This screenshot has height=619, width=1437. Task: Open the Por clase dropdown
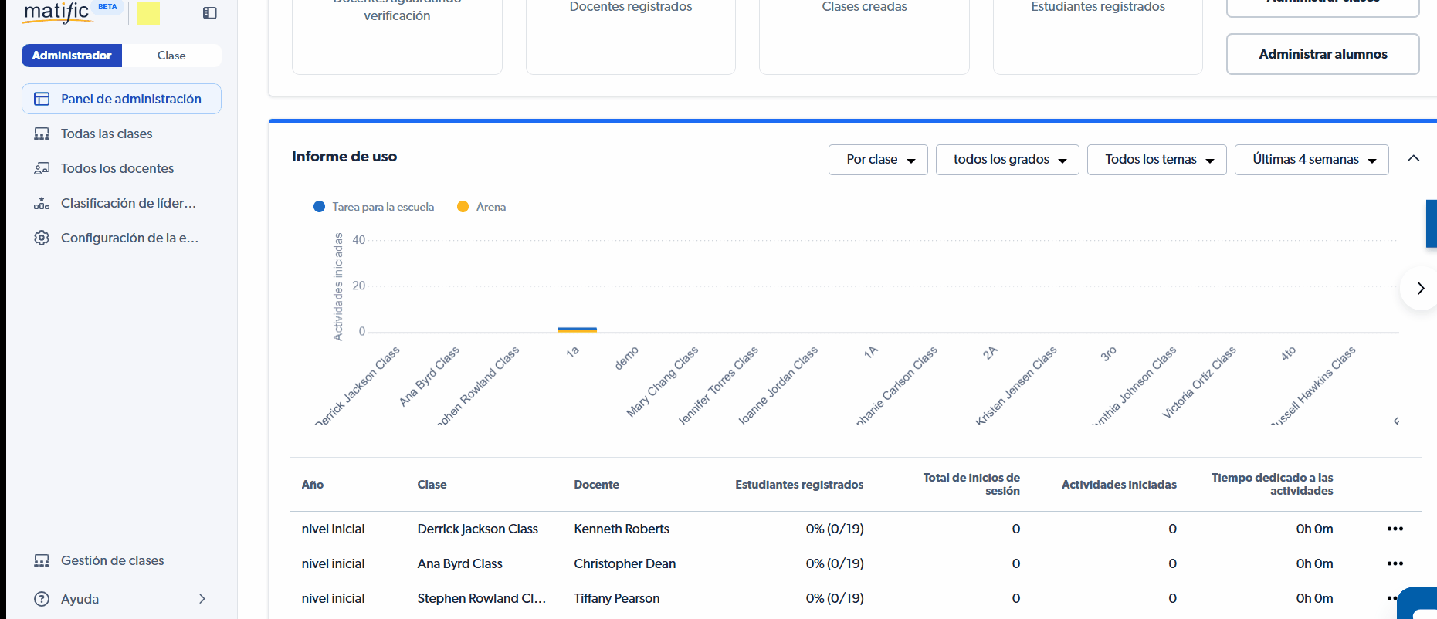point(878,160)
